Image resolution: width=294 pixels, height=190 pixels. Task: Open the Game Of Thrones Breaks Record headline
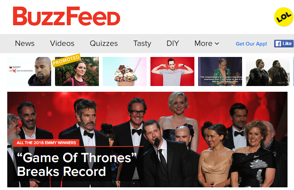[77, 164]
